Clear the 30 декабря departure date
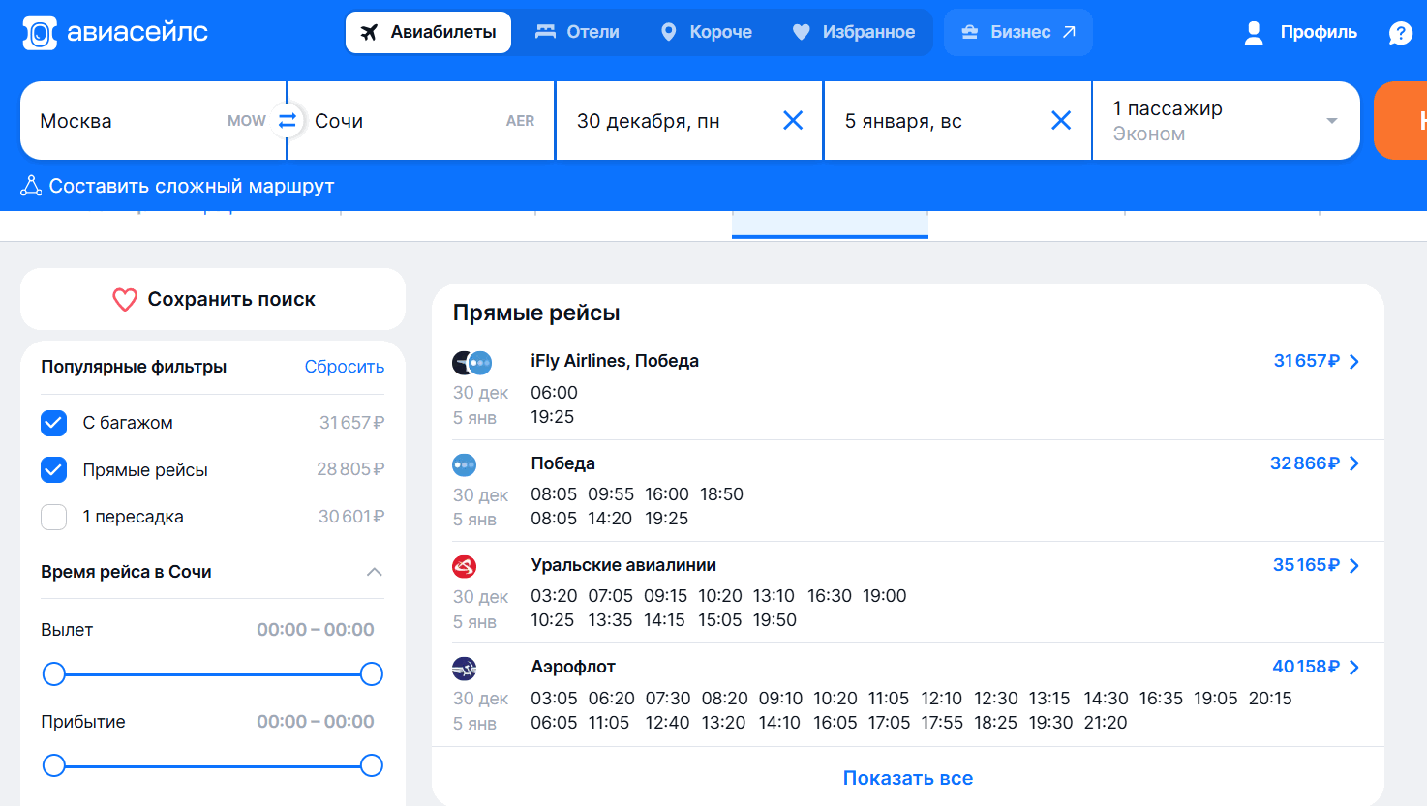Screen dimensions: 1427x806 (793, 121)
